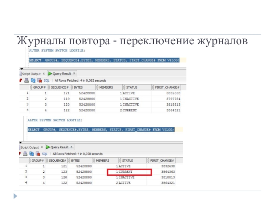Click the red pin icon in the 0,078 seconds toolbar
This screenshot has width=275, height=206.
20,154
